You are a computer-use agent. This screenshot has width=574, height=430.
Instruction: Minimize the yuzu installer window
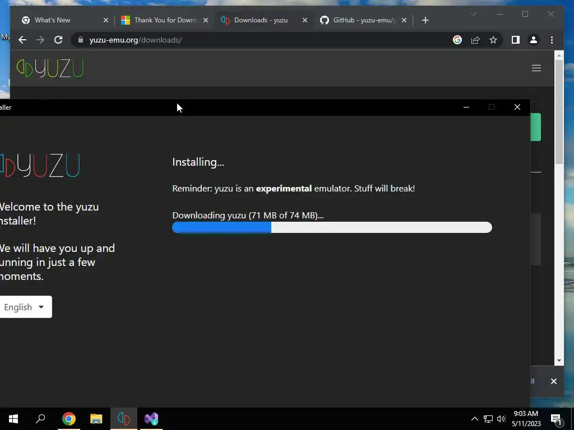466,107
